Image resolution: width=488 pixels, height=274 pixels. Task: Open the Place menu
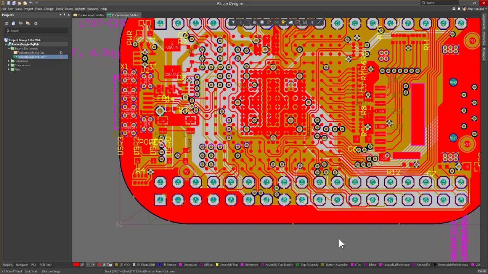click(x=39, y=9)
